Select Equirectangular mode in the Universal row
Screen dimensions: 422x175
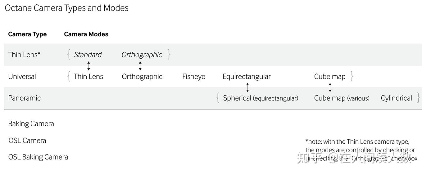point(247,76)
